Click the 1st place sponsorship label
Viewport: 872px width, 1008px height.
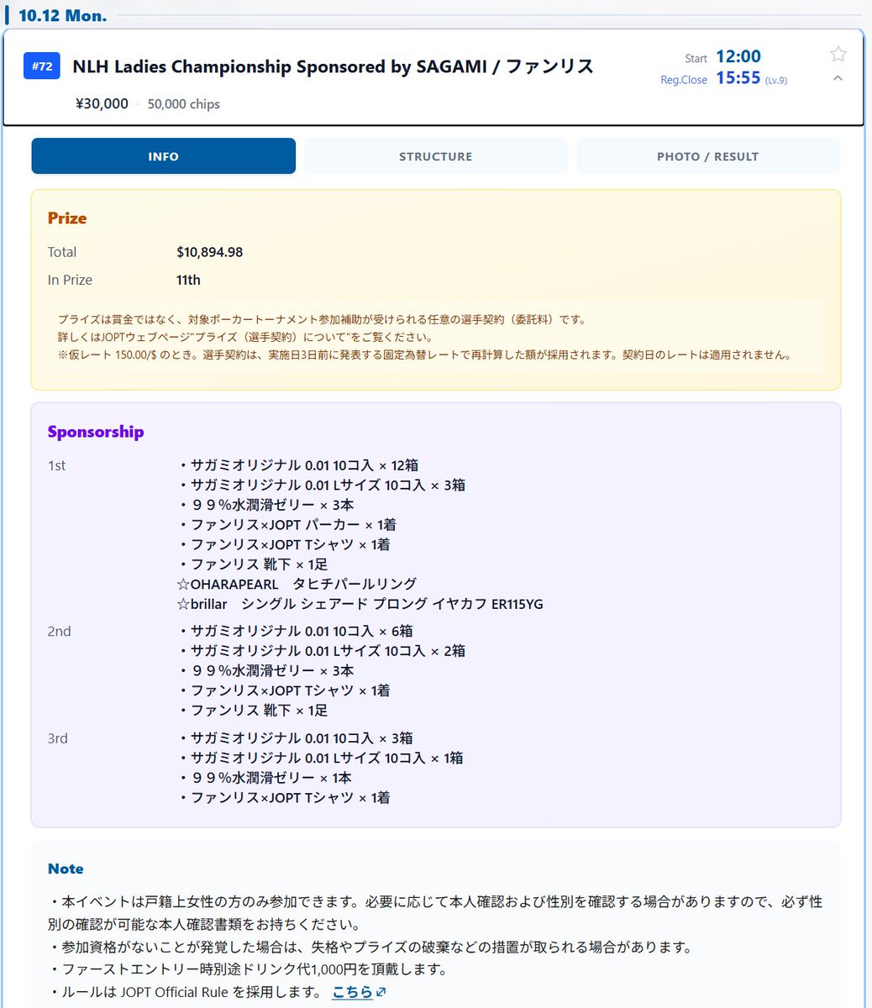point(56,465)
